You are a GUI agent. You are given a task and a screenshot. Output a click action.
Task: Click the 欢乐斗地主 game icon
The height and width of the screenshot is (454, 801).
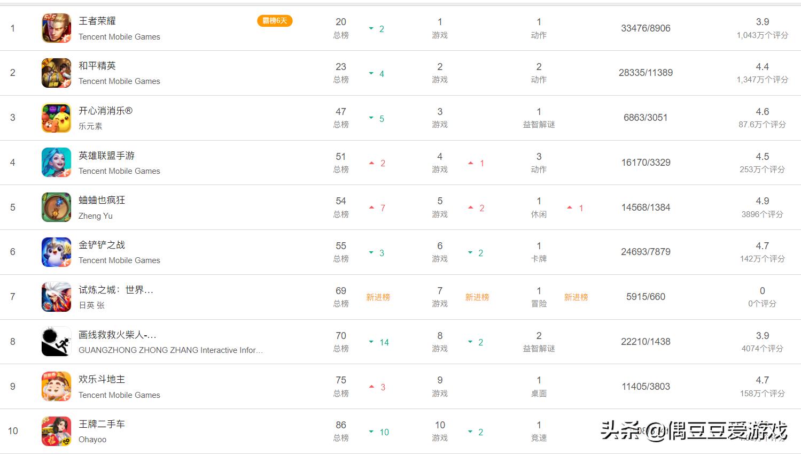tap(56, 387)
